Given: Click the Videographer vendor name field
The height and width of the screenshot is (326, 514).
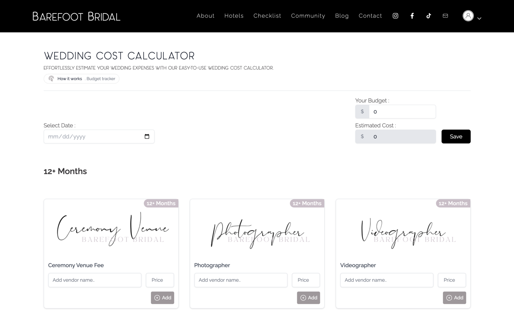Looking at the screenshot, I should pos(386,280).
